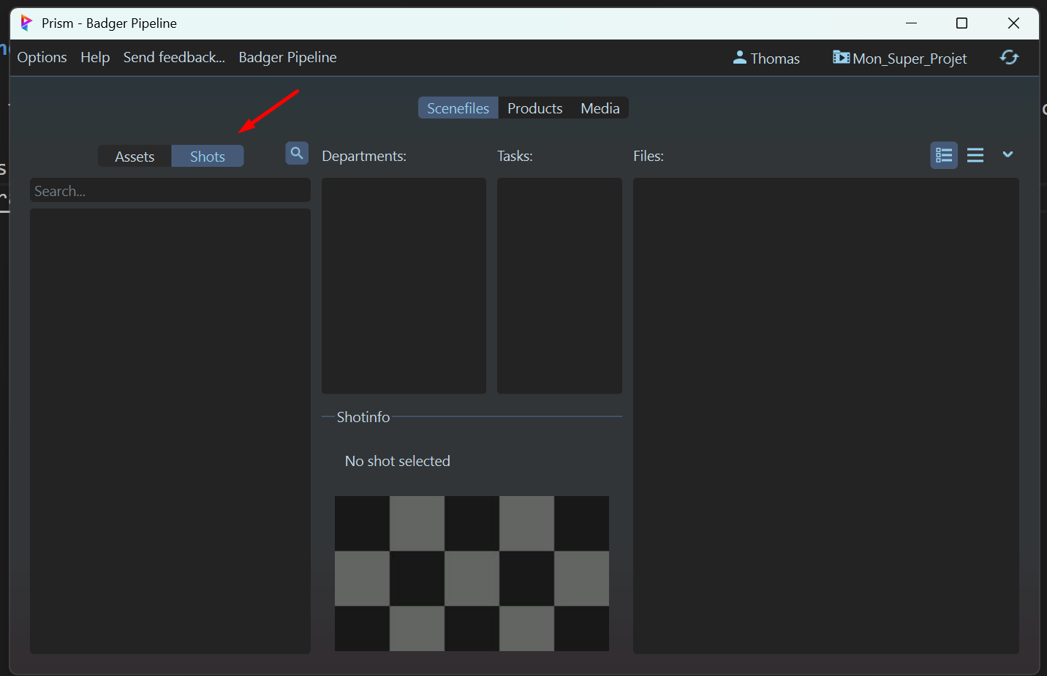Click the refresh icon in top bar
Image resolution: width=1047 pixels, height=676 pixels.
click(x=1009, y=58)
